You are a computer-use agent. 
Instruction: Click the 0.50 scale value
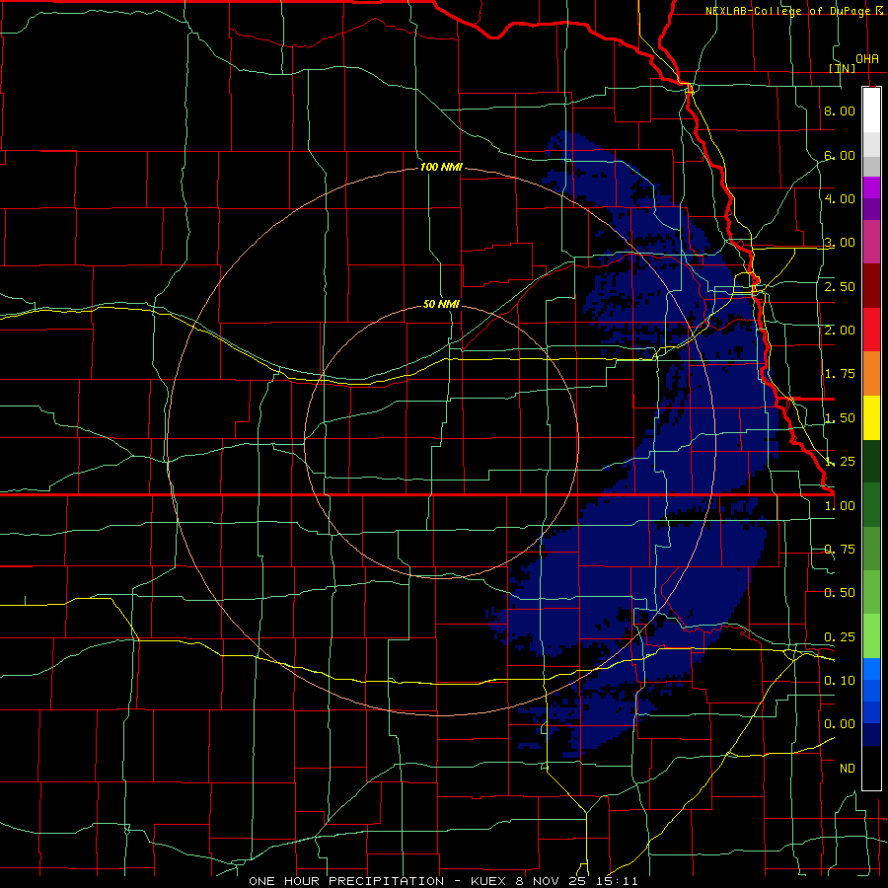point(840,593)
